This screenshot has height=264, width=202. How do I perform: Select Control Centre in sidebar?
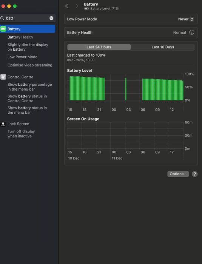pyautogui.click(x=20, y=77)
